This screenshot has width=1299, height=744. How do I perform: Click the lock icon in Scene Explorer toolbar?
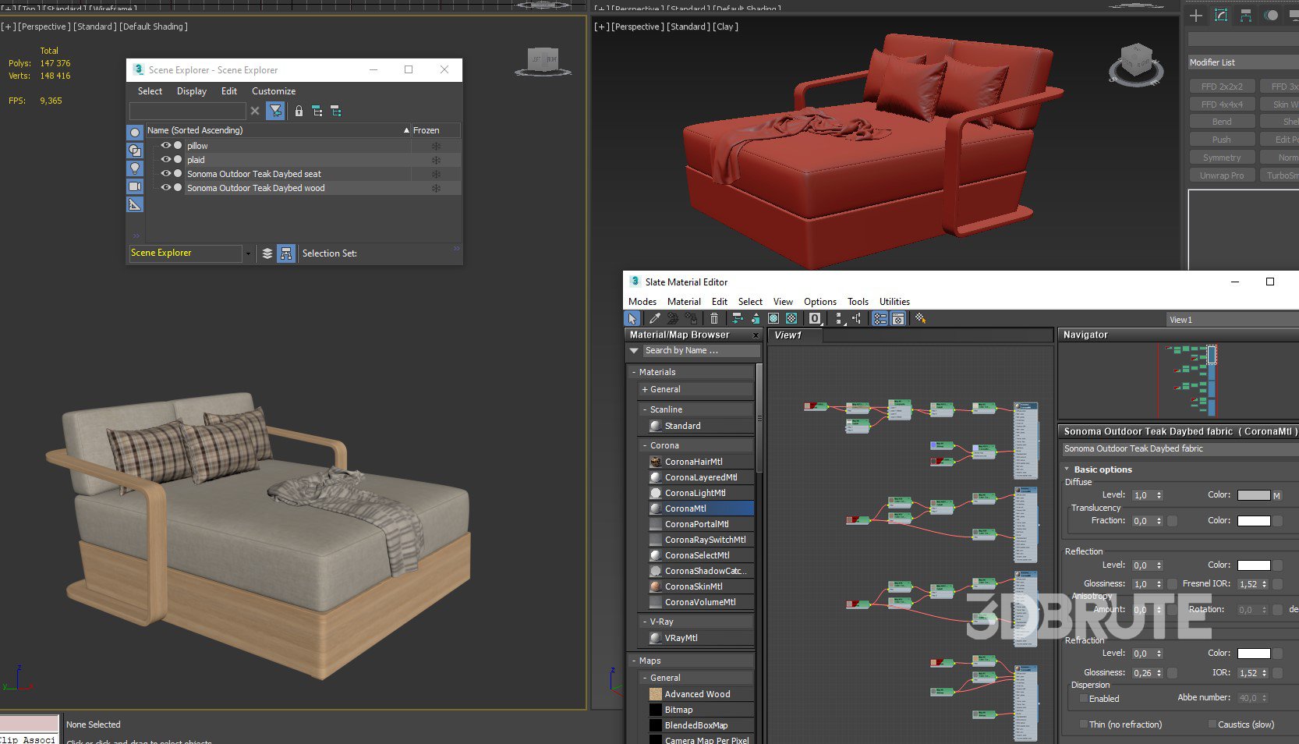coord(299,112)
